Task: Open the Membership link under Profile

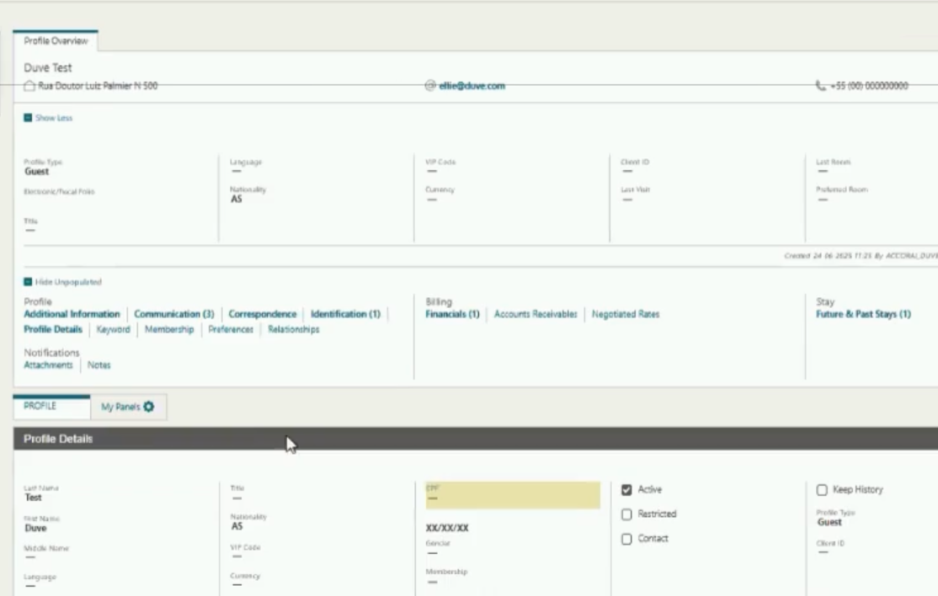Action: [169, 329]
